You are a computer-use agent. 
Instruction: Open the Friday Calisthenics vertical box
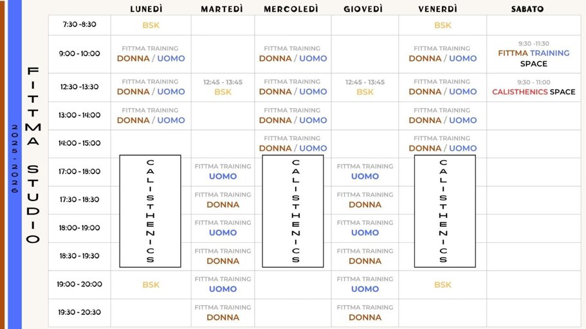[444, 211]
